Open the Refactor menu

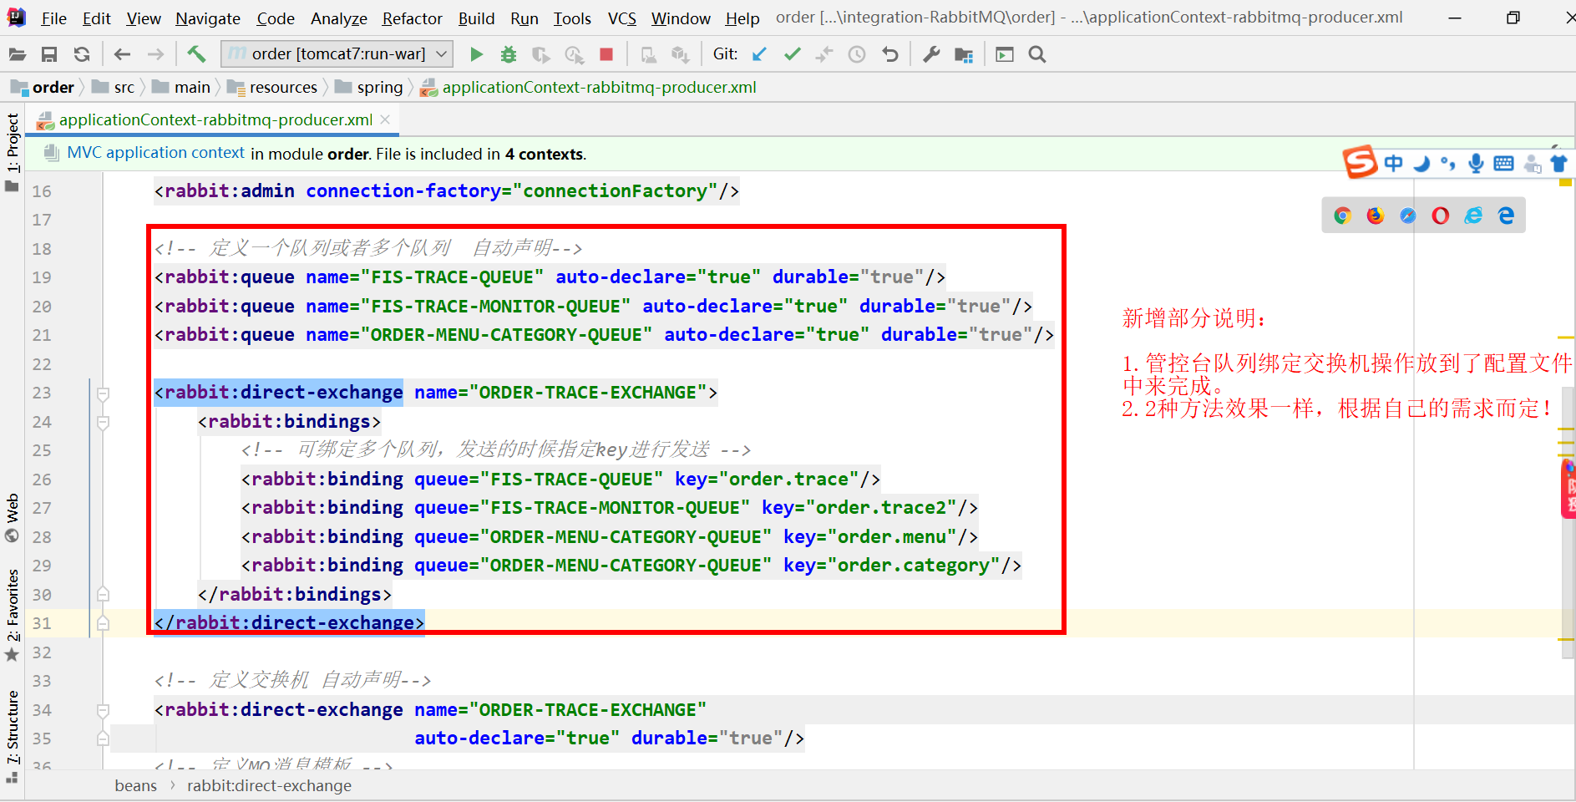click(x=412, y=18)
